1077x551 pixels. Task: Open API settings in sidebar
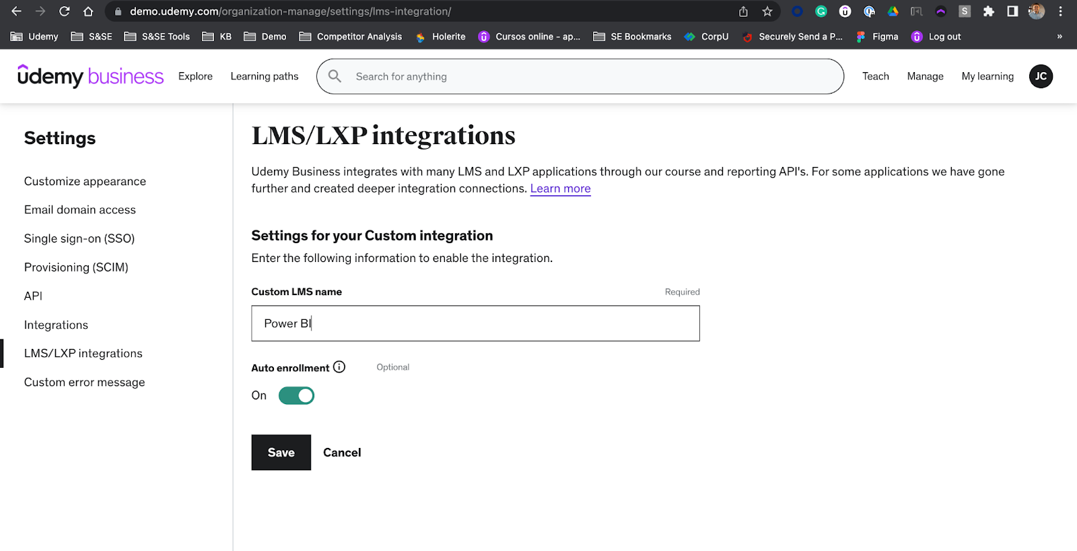(33, 296)
